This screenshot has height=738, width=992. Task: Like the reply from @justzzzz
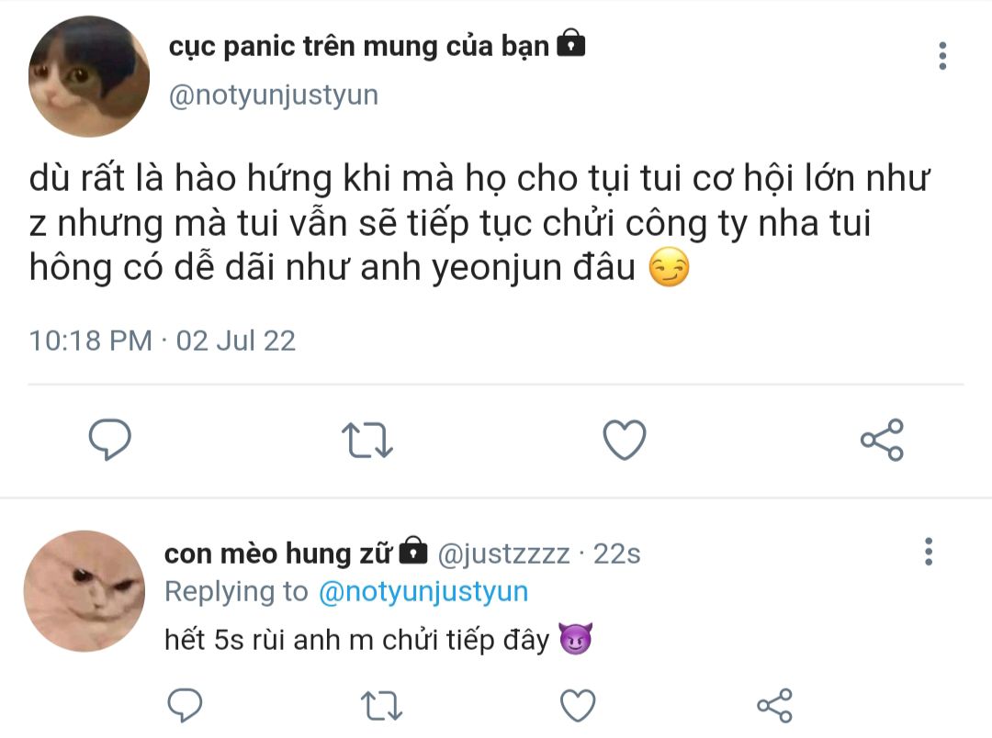tap(578, 705)
